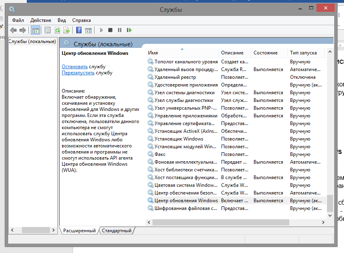Screen dimensions: 344x253
Task: Click the Back arrow toolbar icon
Action: (x=13, y=30)
